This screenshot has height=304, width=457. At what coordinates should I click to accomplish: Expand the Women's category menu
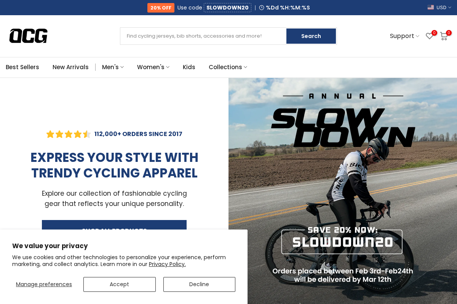click(x=153, y=67)
